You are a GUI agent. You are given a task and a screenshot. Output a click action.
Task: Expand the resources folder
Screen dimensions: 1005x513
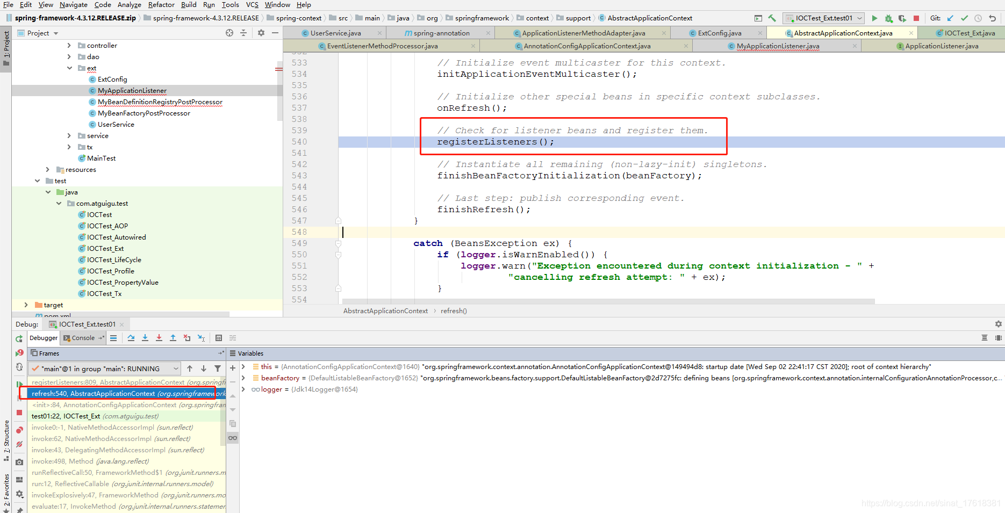tap(47, 170)
